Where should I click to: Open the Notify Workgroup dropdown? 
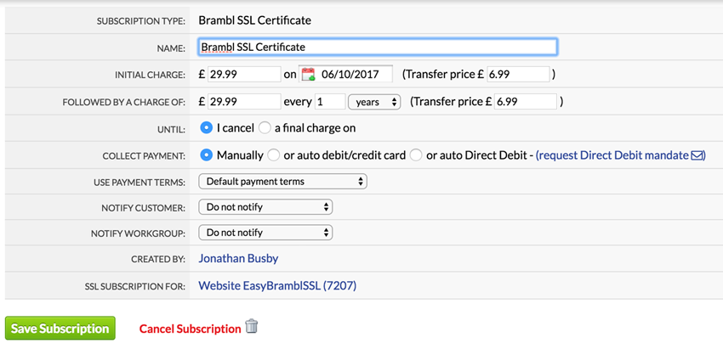click(265, 233)
